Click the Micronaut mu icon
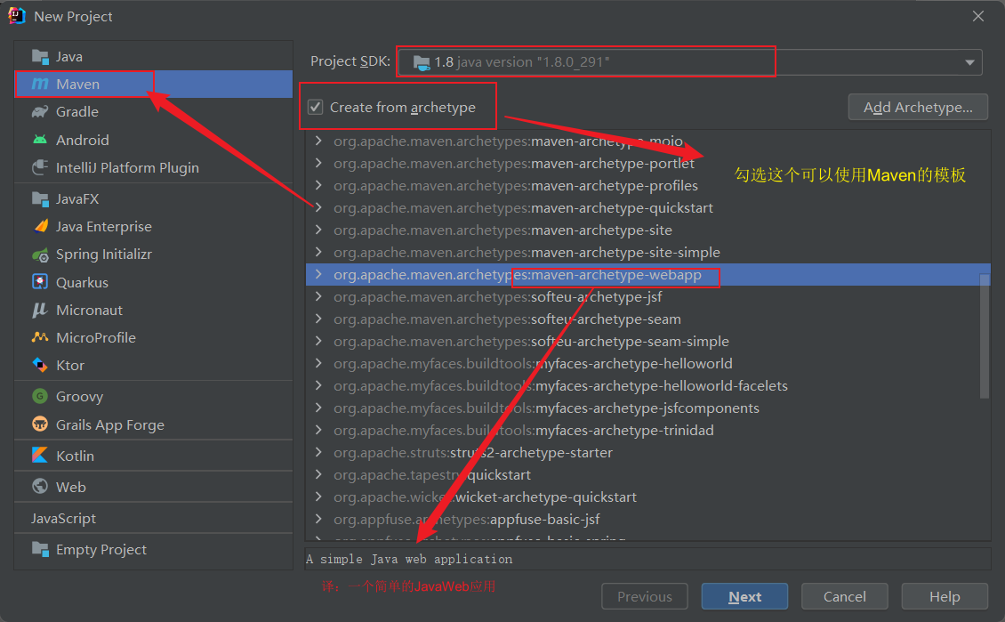Image resolution: width=1005 pixels, height=622 pixels. pos(40,310)
